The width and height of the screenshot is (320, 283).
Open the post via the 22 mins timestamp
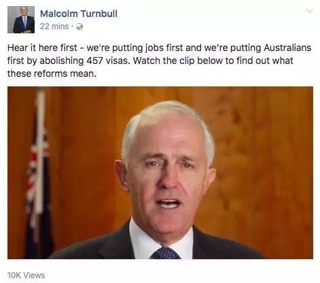tap(54, 27)
